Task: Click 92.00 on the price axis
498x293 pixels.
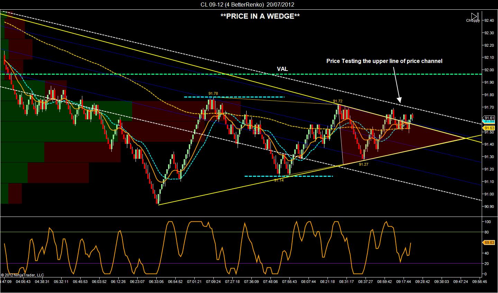Action: pyautogui.click(x=489, y=70)
